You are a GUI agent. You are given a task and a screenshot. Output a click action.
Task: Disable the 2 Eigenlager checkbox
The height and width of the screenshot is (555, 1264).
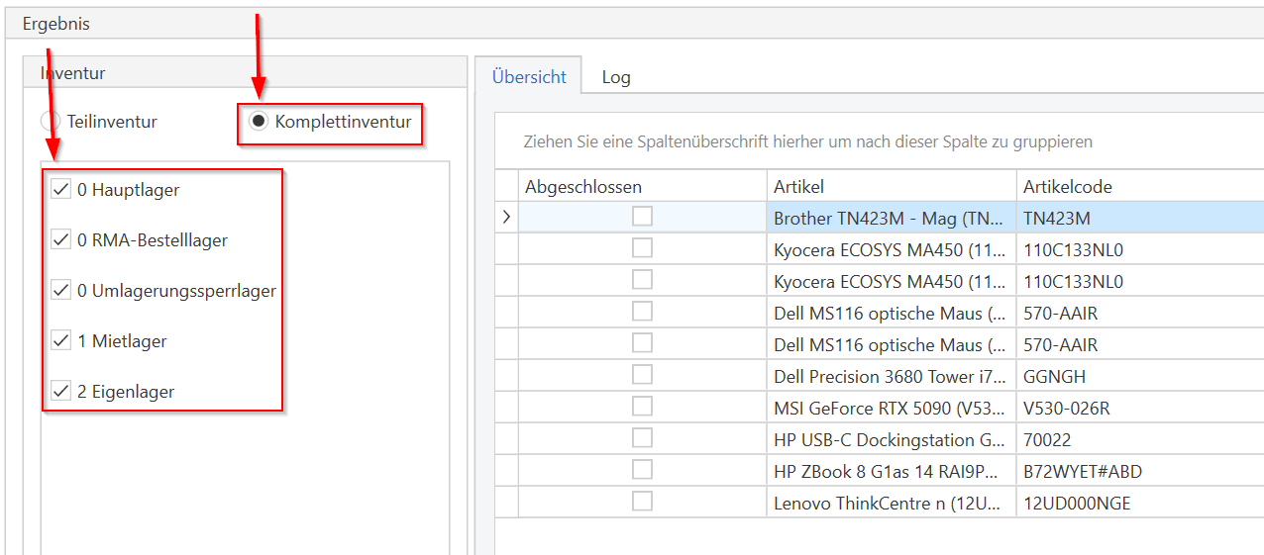[x=61, y=392]
